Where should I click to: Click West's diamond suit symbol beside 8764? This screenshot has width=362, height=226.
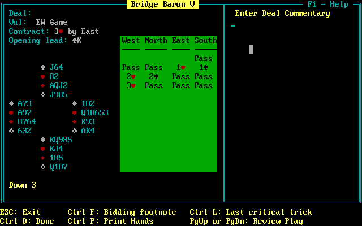point(11,122)
